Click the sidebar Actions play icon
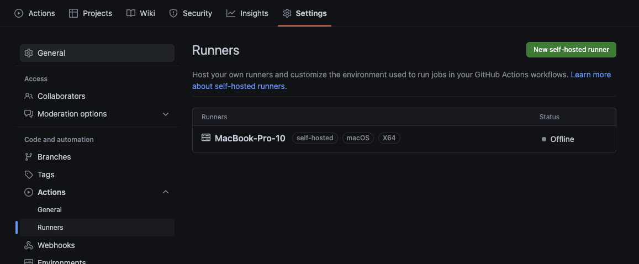The width and height of the screenshot is (639, 264). (x=29, y=192)
